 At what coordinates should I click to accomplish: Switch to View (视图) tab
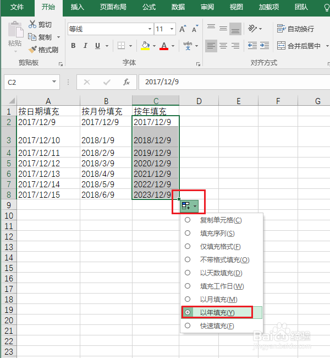pos(237,7)
